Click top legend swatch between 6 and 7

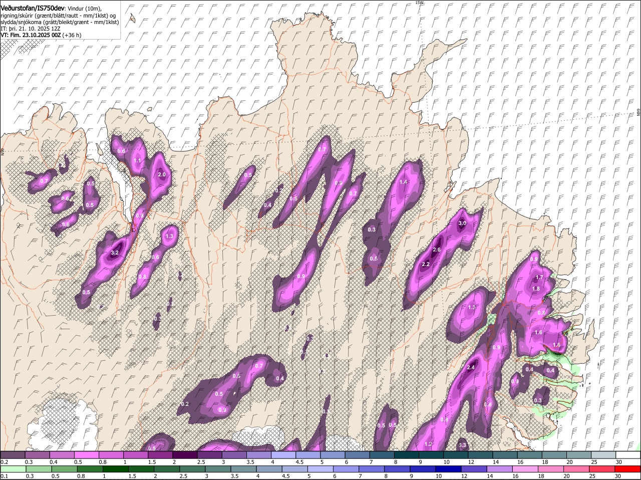[x=357, y=455]
